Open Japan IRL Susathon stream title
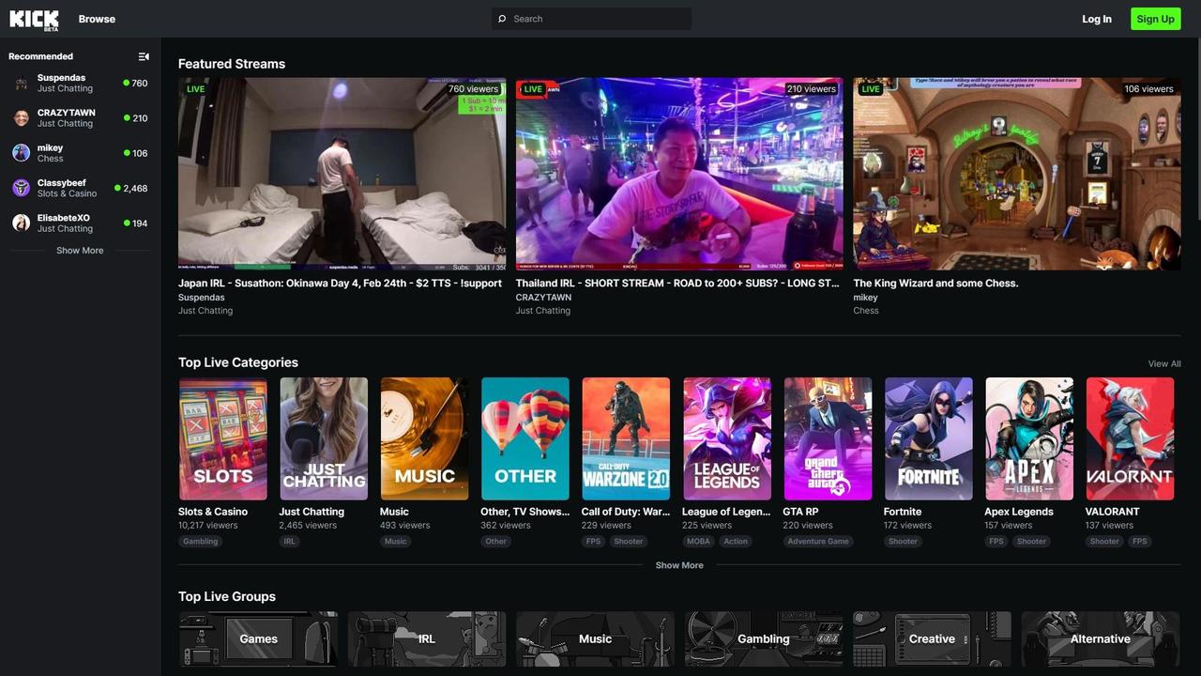Screen dimensions: 1201x676 point(340,283)
